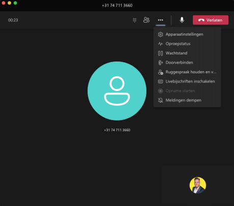The height and width of the screenshot is (206, 234).
Task: Leave the call with Verlaten
Action: [x=211, y=20]
